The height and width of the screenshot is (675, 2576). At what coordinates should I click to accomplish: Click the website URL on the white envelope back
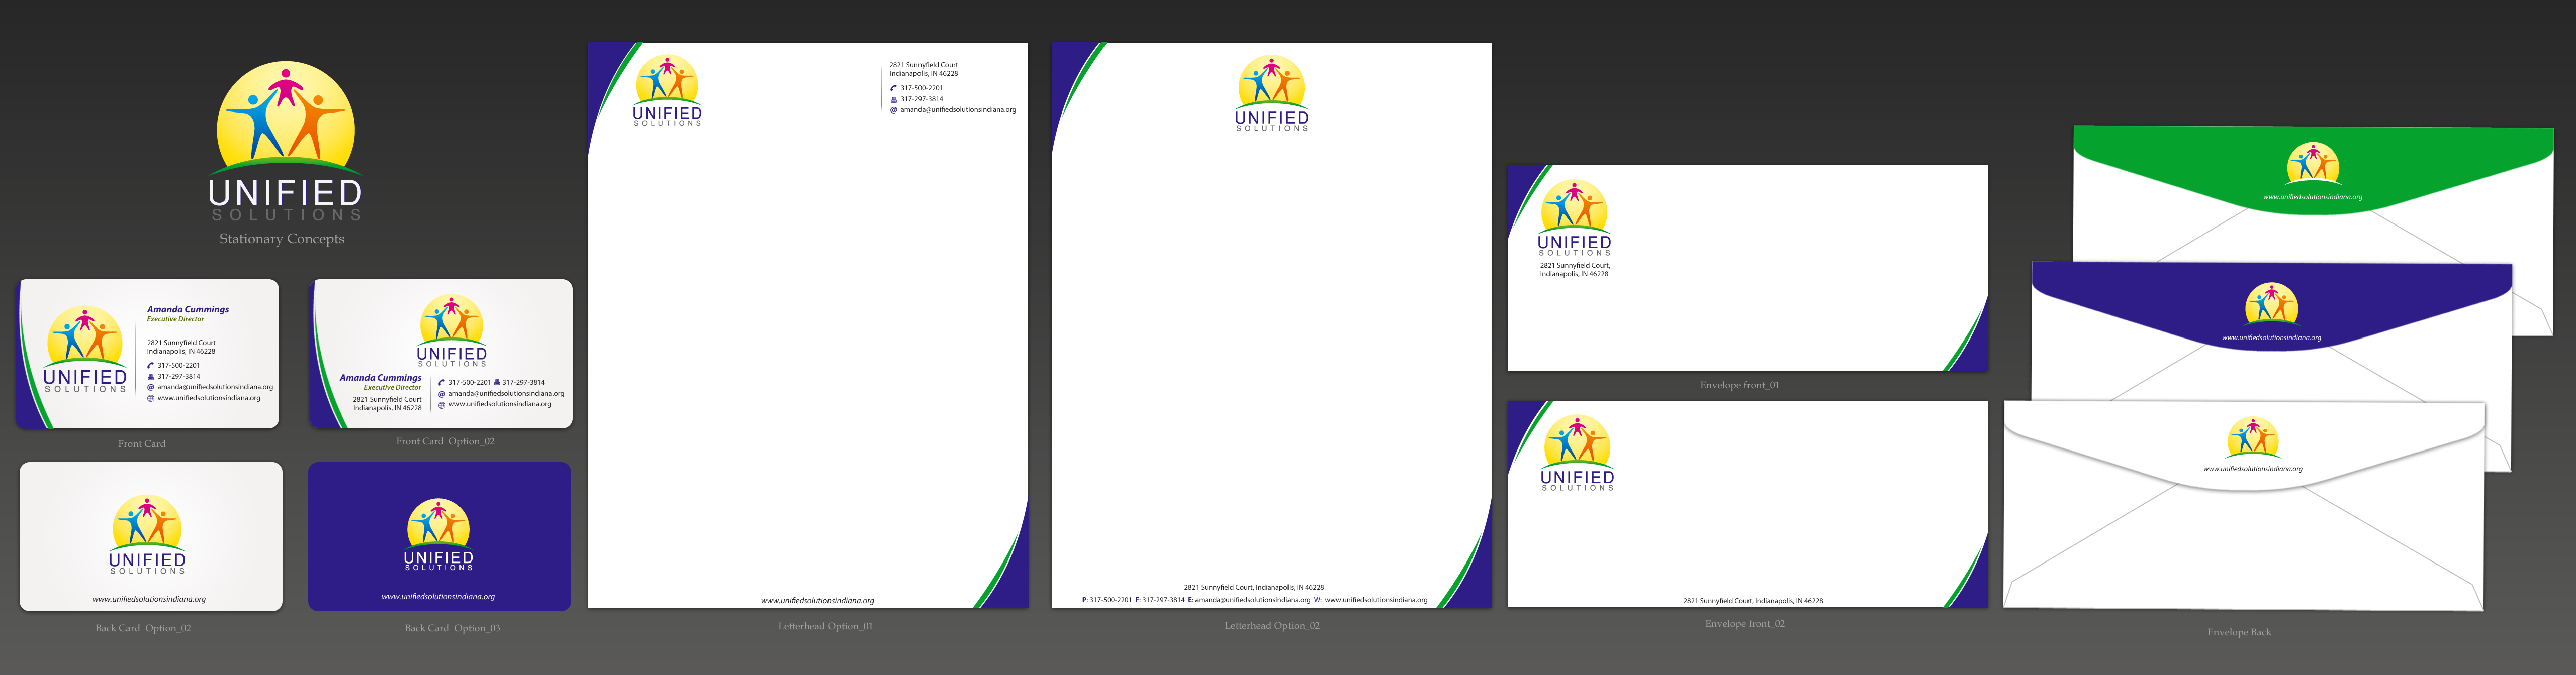[x=2252, y=468]
